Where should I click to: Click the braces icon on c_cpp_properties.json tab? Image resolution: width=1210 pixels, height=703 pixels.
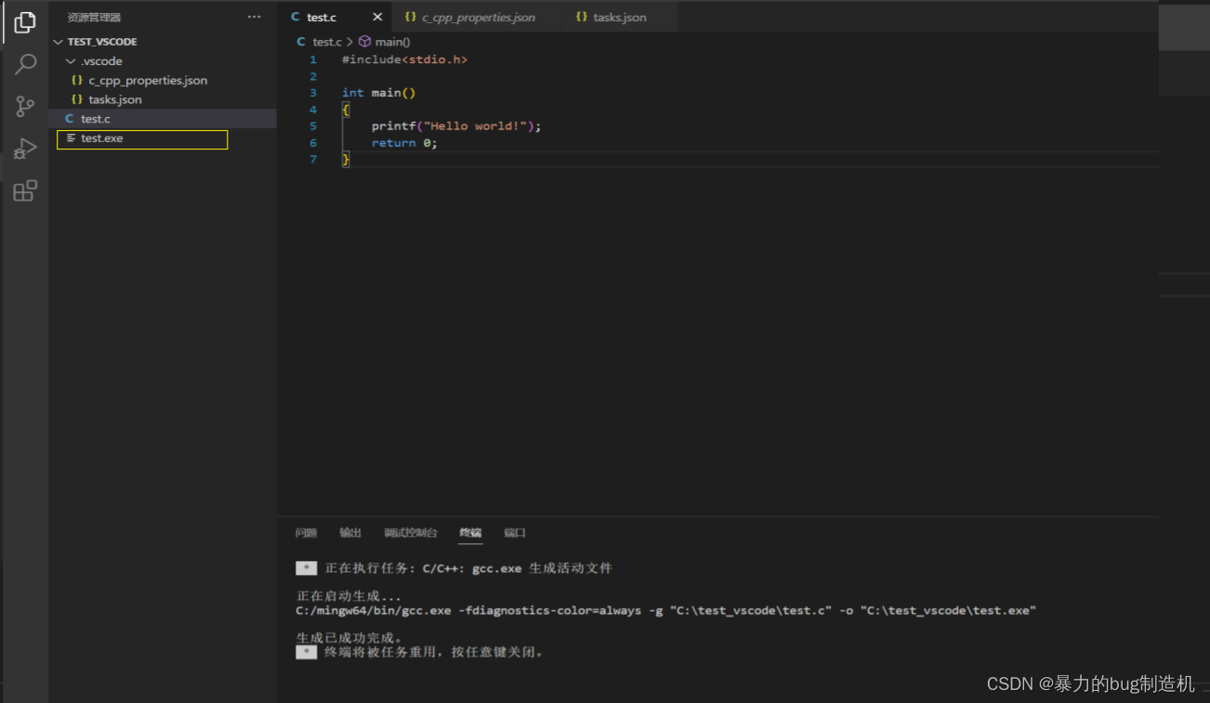click(x=410, y=17)
